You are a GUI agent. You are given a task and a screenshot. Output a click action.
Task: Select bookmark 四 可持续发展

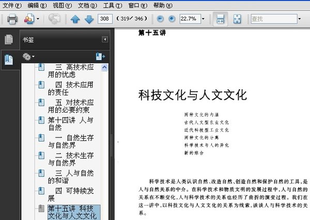(x=71, y=194)
